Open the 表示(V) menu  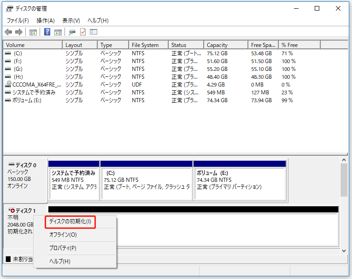[x=71, y=21]
